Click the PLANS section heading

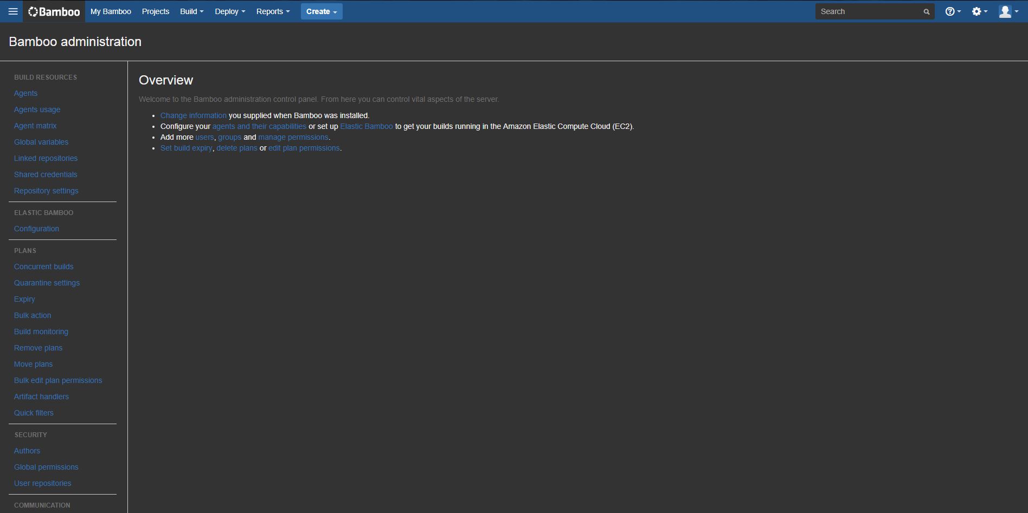(x=25, y=251)
